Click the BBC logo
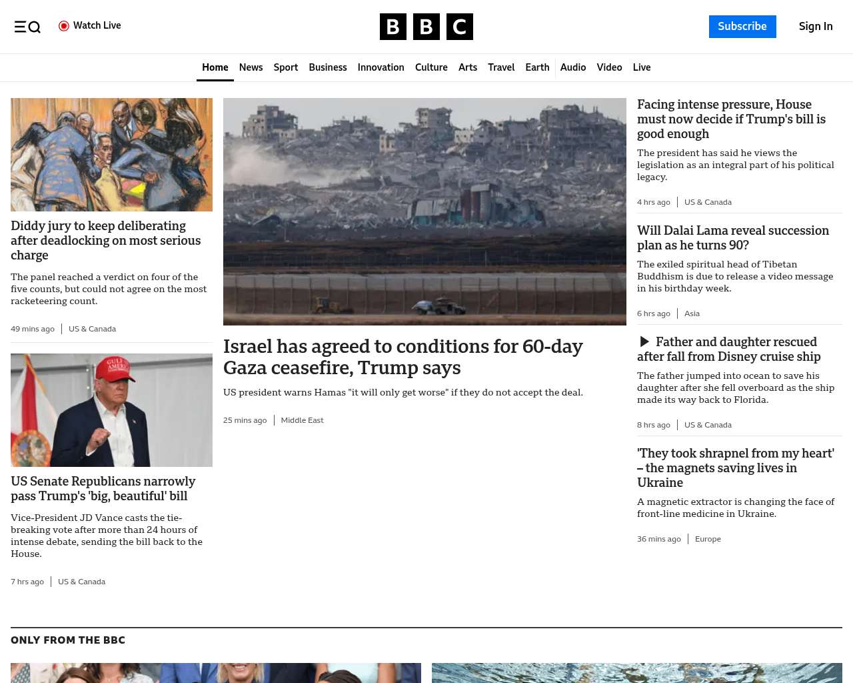The height and width of the screenshot is (683, 853). tap(426, 27)
